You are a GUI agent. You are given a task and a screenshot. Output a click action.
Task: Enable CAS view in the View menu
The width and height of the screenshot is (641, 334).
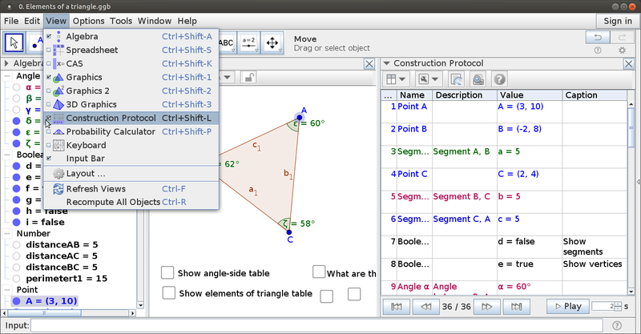[131, 63]
